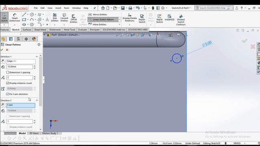Open the DisplayManager tab icon
The width and height of the screenshot is (260, 146).
click(x=34, y=39)
